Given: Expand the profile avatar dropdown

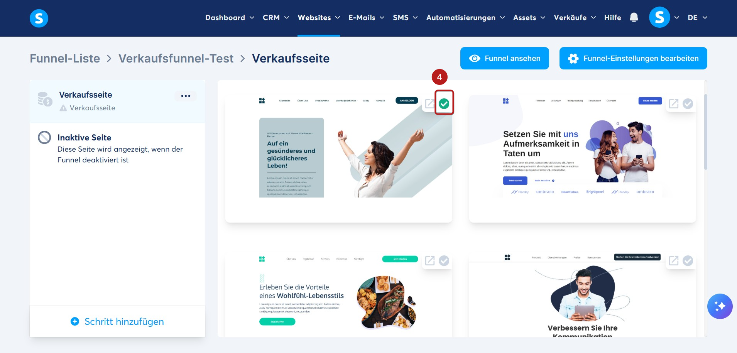Looking at the screenshot, I should click(664, 17).
